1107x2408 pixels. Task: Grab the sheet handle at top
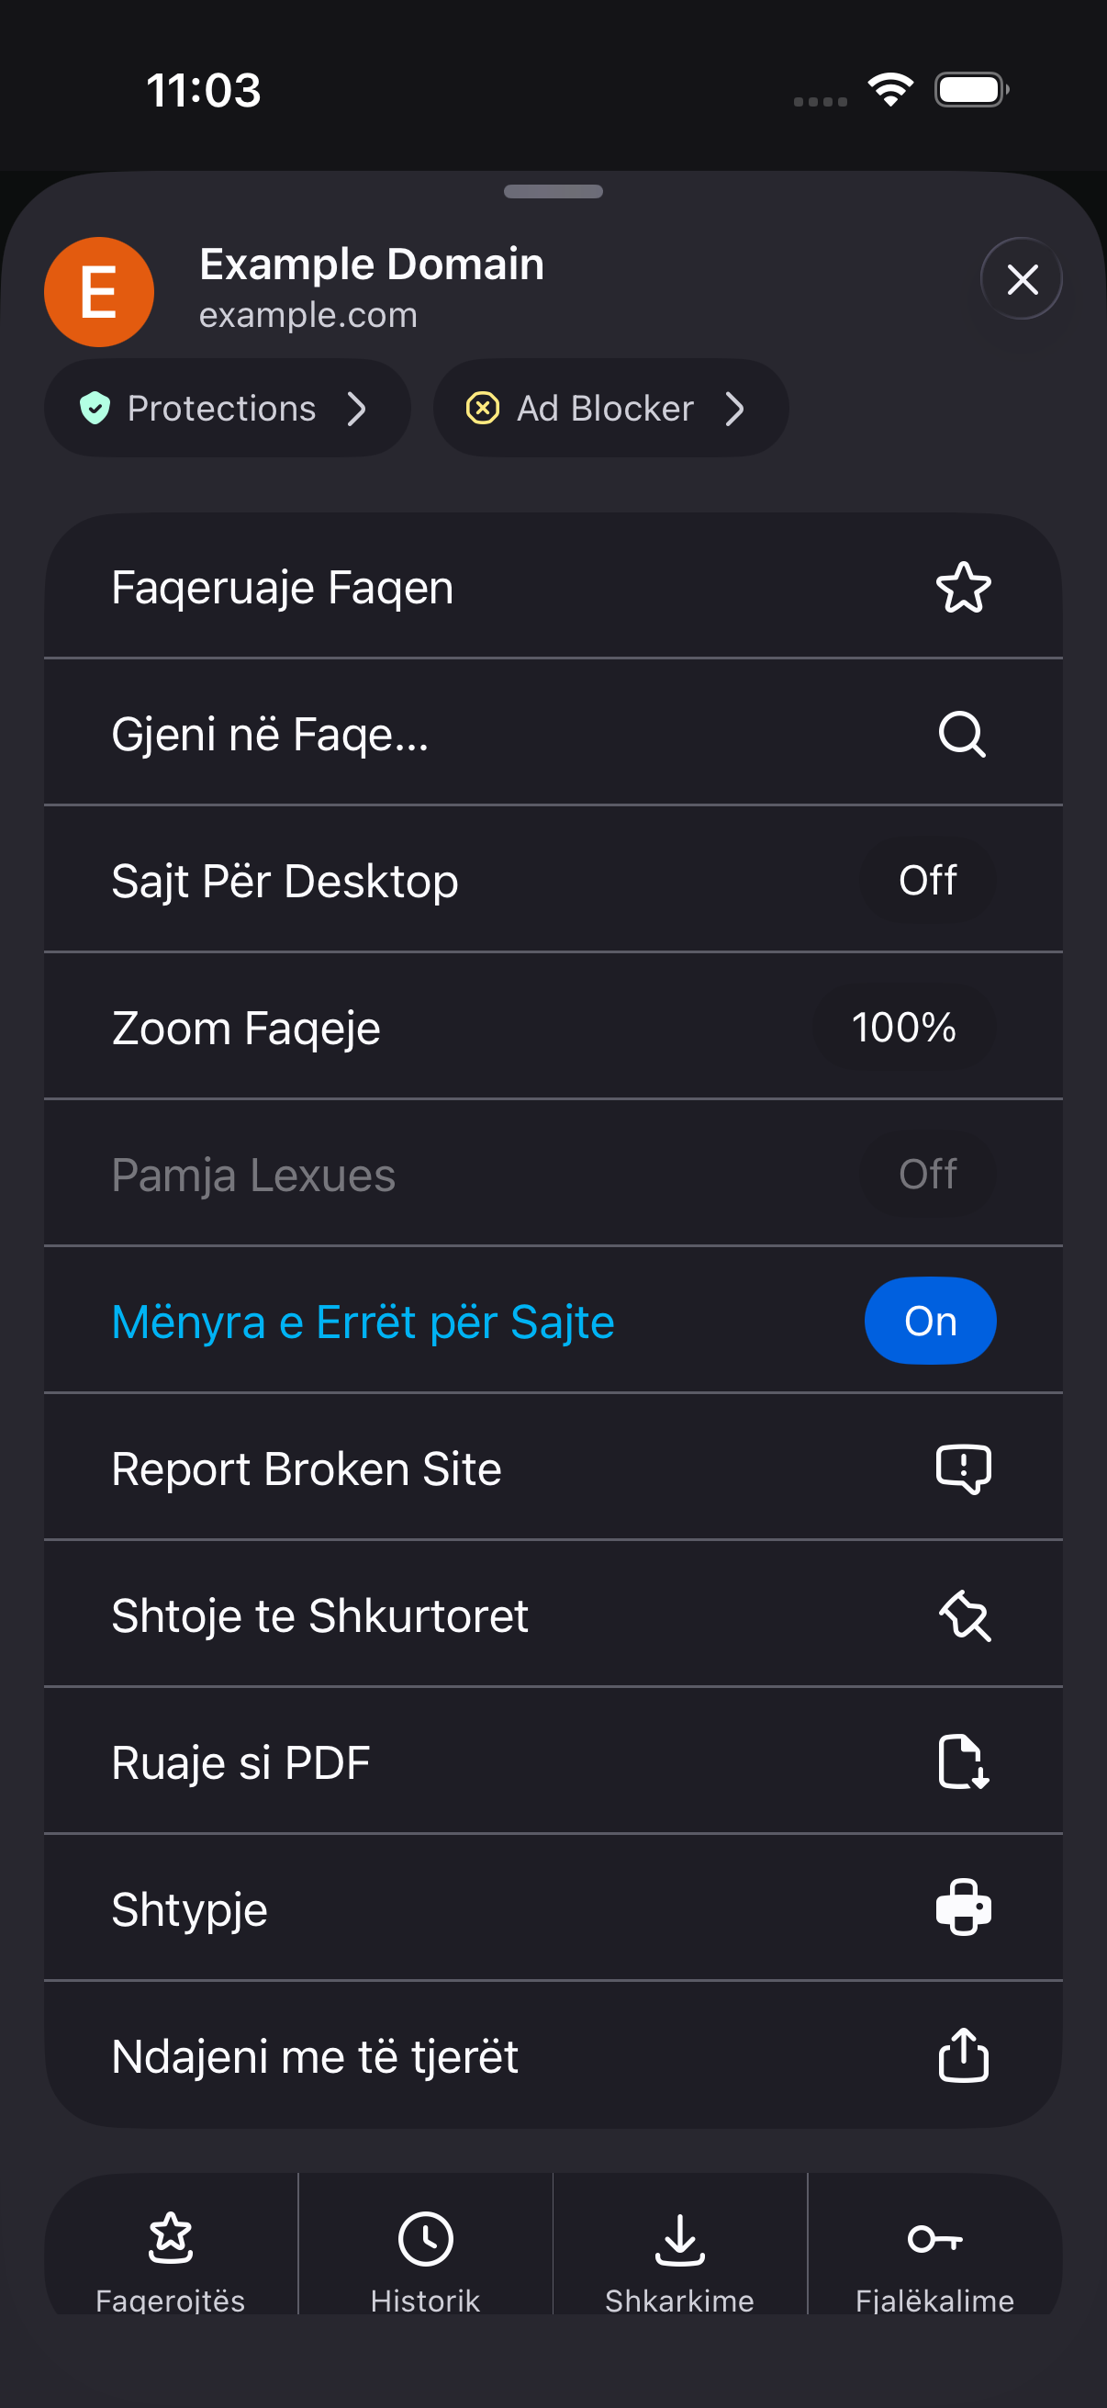tap(553, 192)
